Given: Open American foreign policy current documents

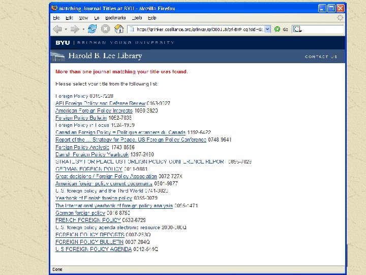Looking at the screenshot, I should [x=104, y=183].
